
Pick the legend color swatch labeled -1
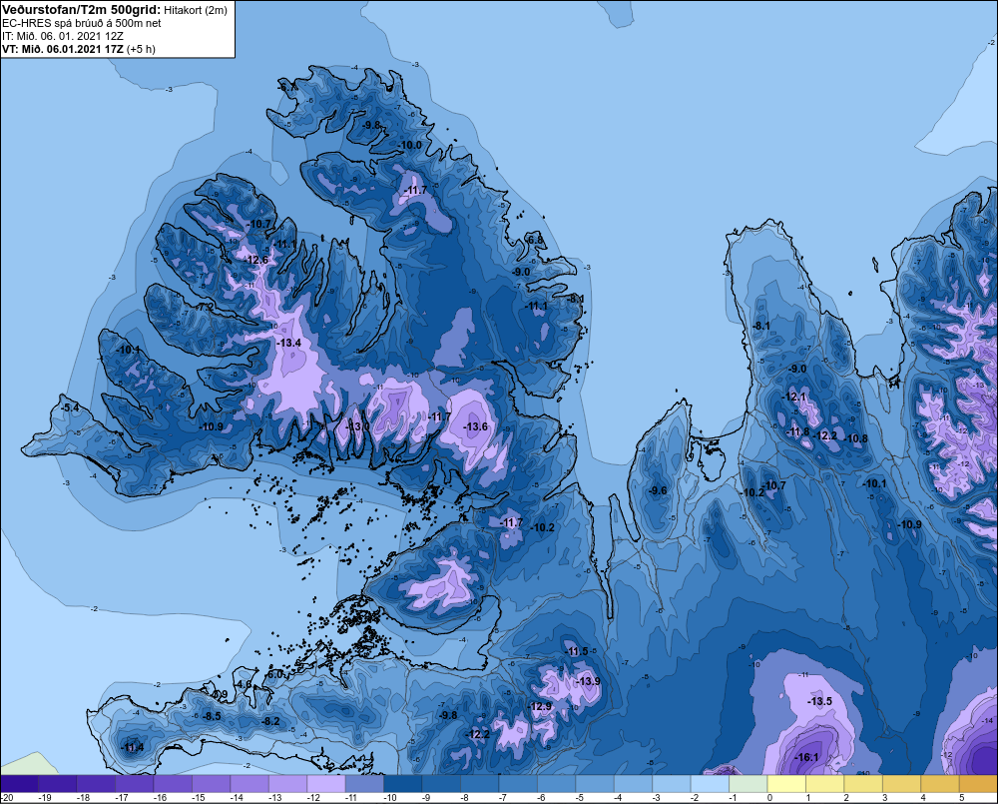coord(748,783)
